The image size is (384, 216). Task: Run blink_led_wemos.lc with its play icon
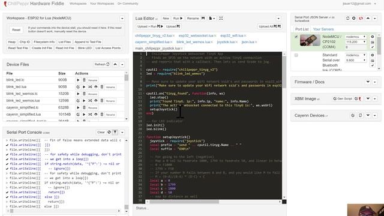coord(78,94)
